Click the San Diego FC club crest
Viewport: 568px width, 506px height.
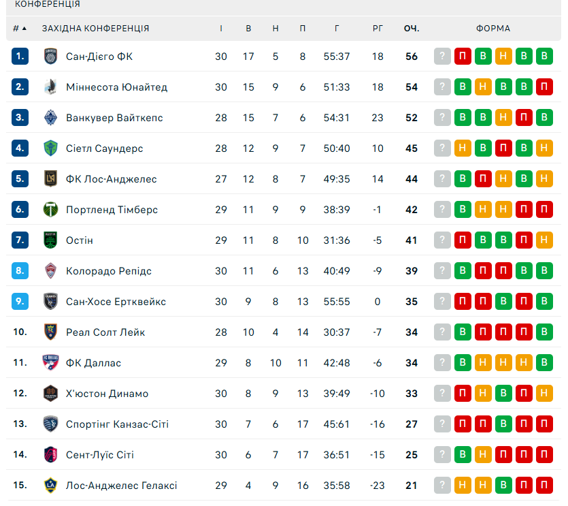point(51,57)
